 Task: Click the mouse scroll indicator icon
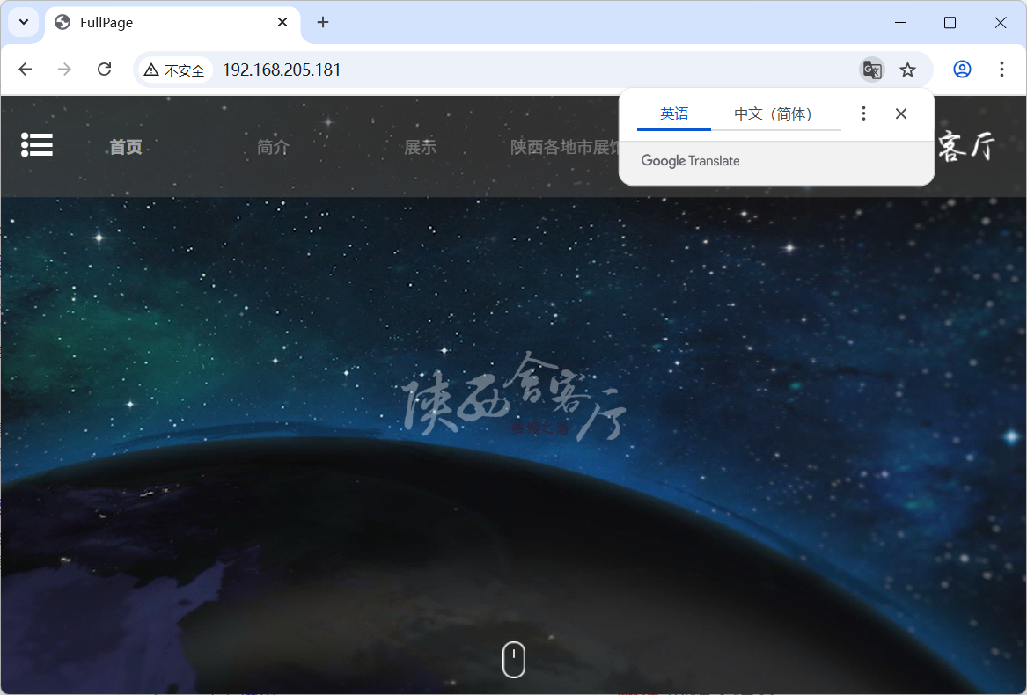click(x=514, y=659)
